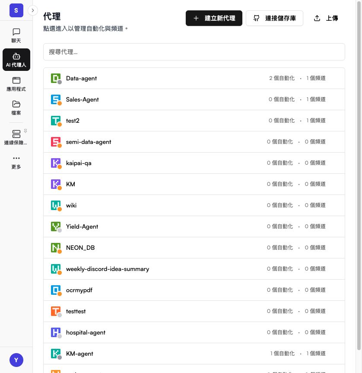This screenshot has height=373, width=362.
Task: Click the hospital-agent icon
Action: (x=56, y=332)
